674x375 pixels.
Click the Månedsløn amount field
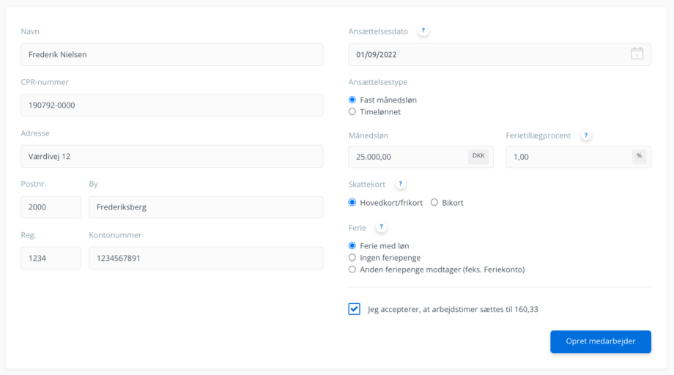(x=421, y=157)
